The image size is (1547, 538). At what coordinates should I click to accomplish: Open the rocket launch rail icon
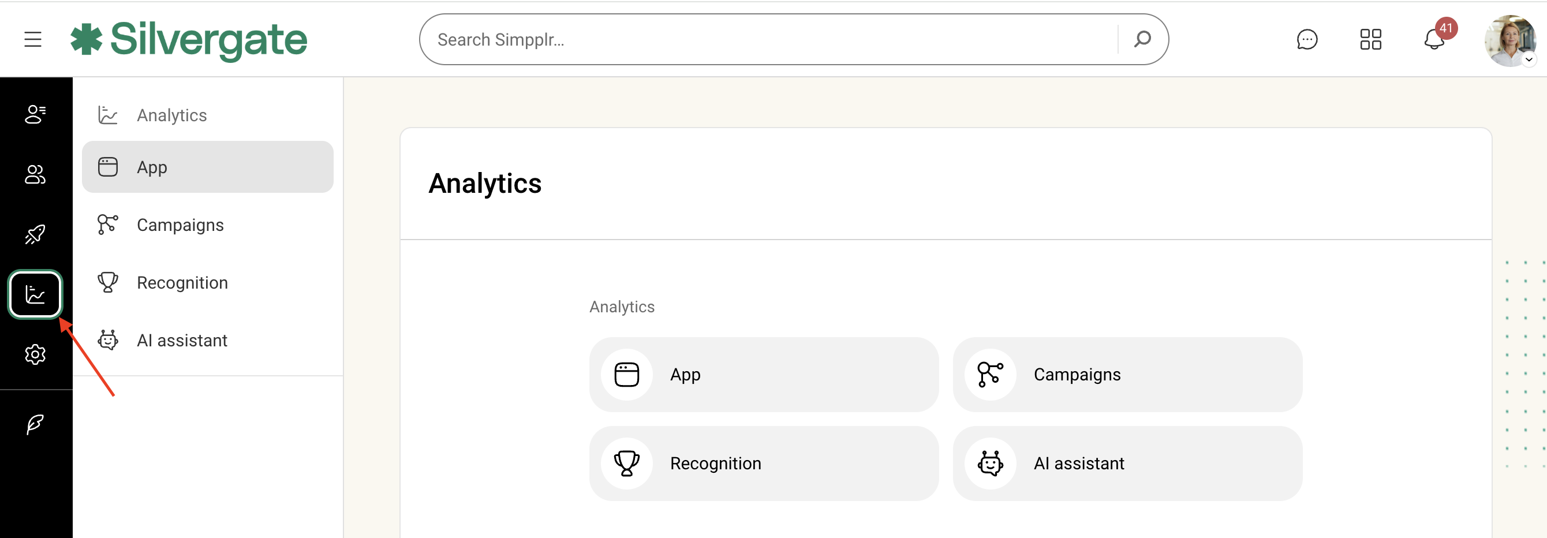[x=35, y=234]
